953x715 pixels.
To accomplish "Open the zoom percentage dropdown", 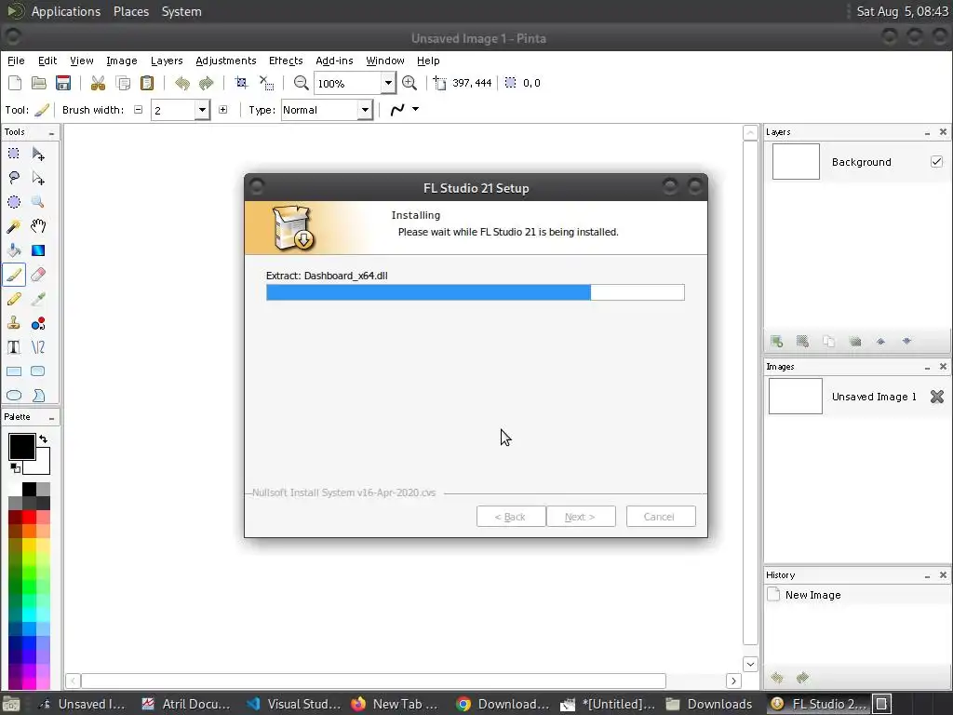I will [x=388, y=83].
